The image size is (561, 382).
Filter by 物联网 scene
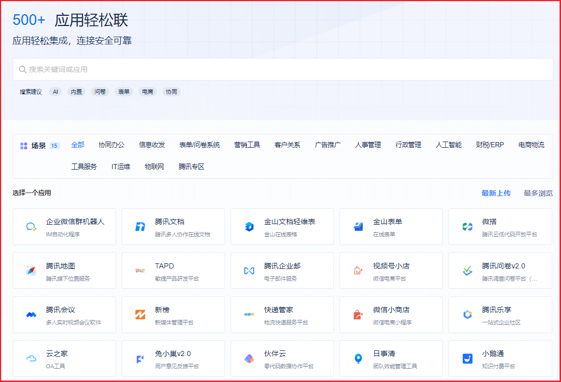(154, 167)
